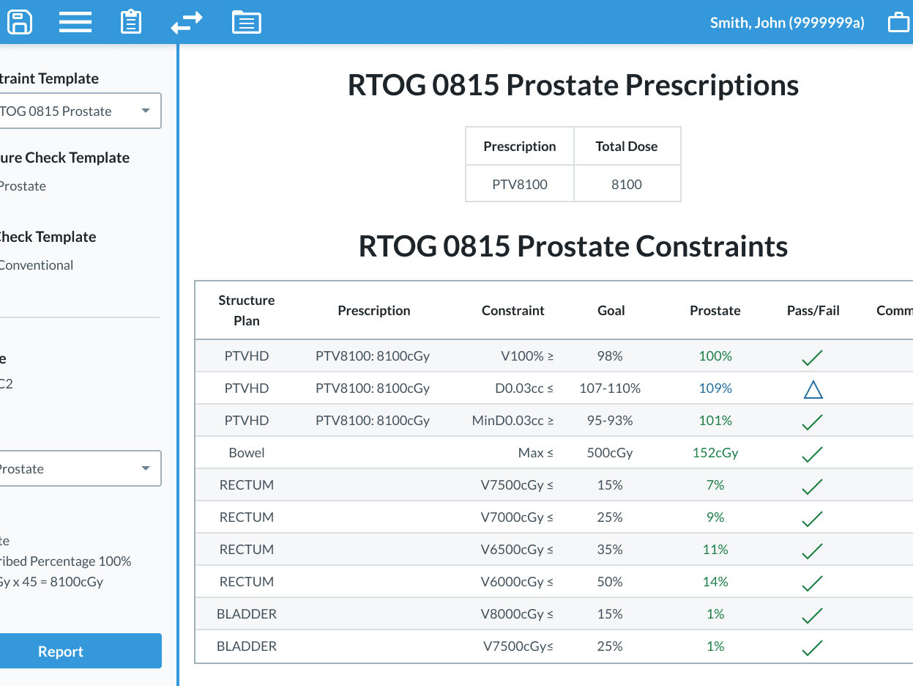
Task: Click the blue triangle warning for D0.03cc
Action: point(813,389)
